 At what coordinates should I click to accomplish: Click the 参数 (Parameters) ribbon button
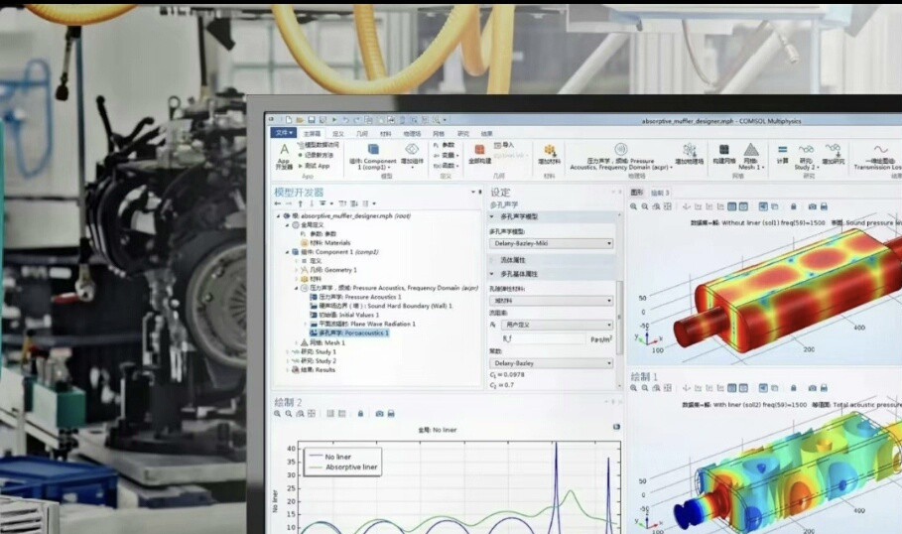click(x=444, y=145)
